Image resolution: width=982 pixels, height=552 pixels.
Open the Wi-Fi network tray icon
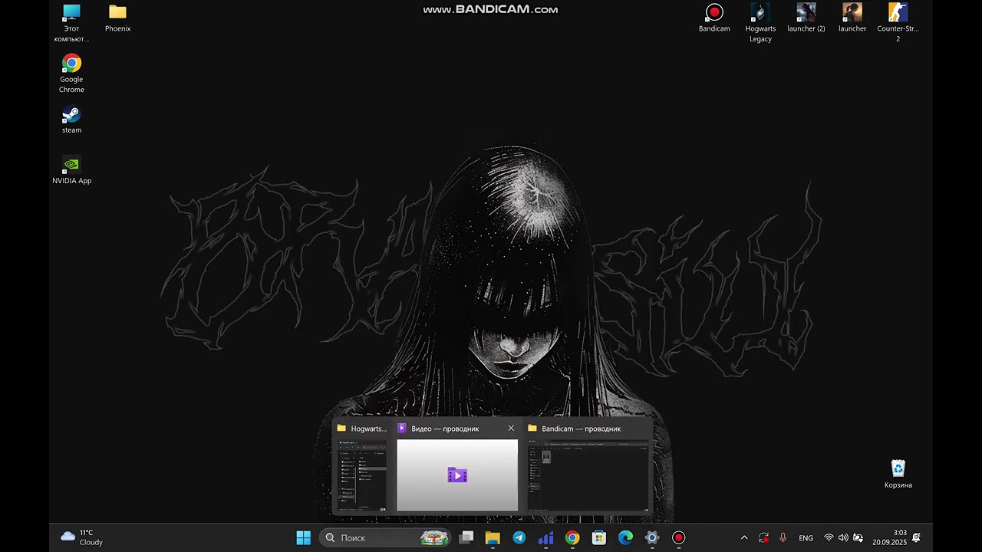point(829,538)
